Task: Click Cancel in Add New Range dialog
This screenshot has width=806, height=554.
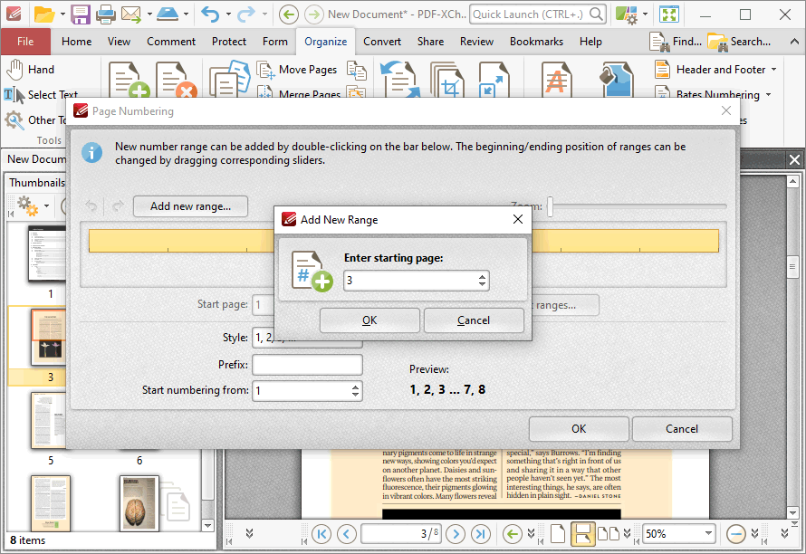Action: (474, 320)
